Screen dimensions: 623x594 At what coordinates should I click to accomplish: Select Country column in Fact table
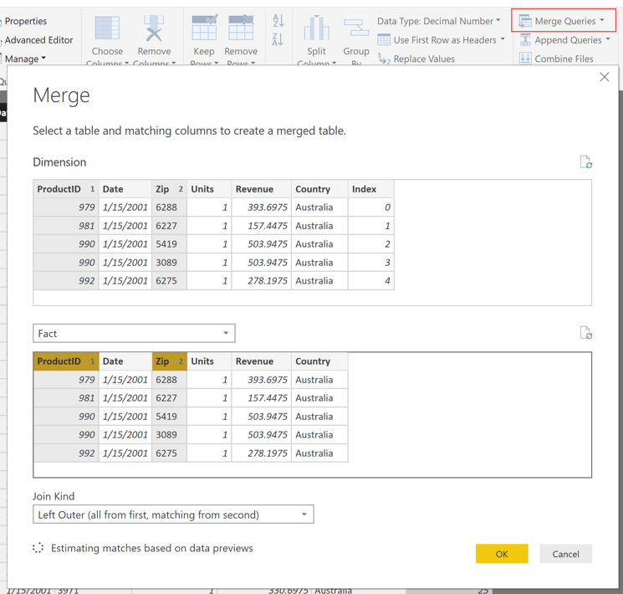319,361
